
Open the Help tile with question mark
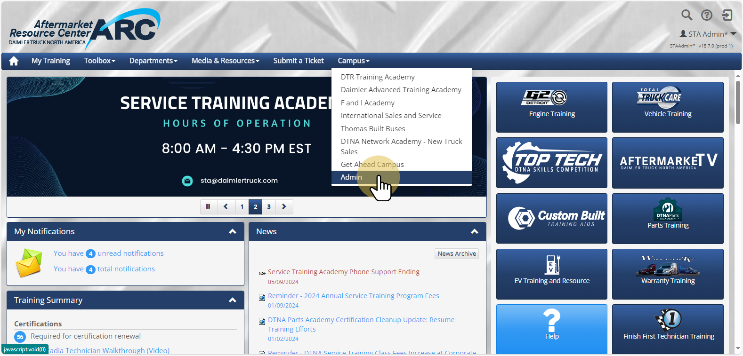552,329
